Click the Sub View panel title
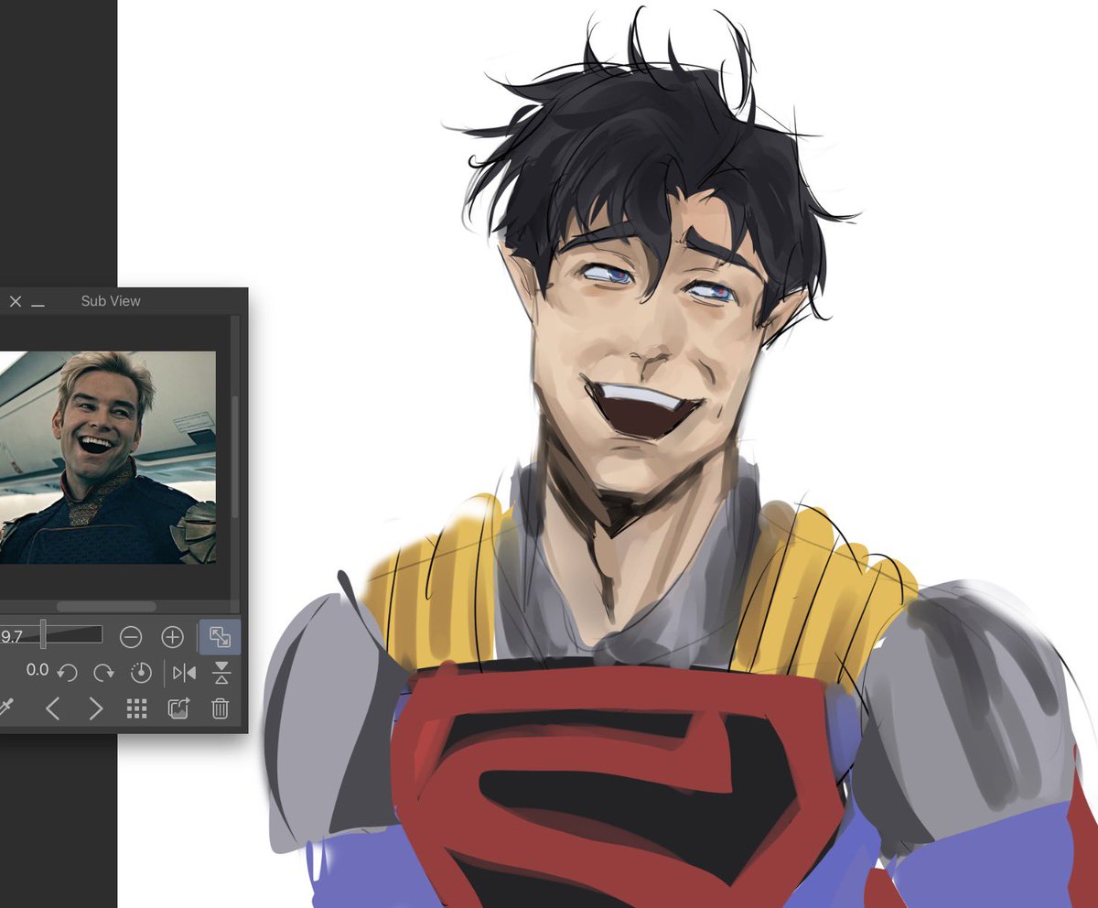The width and height of the screenshot is (1098, 908). (x=111, y=301)
